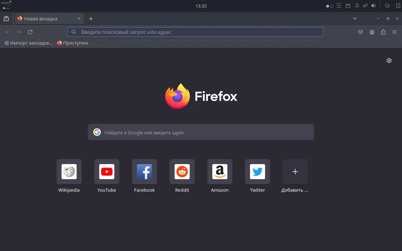Open the extensions puzzle-piece menu
Image resolution: width=402 pixels, height=251 pixels.
click(x=383, y=32)
